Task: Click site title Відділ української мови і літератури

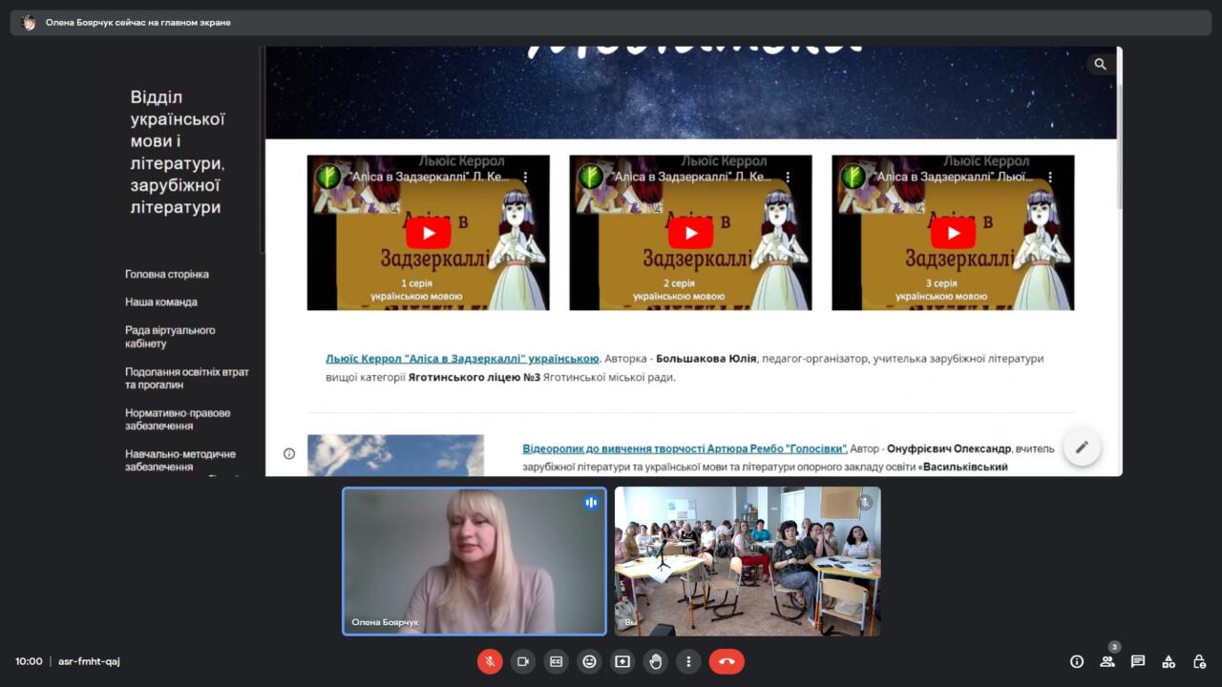Action: pos(178,153)
